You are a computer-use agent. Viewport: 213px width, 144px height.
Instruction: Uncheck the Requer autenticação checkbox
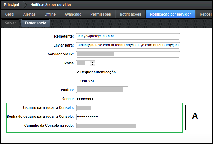click(78, 72)
